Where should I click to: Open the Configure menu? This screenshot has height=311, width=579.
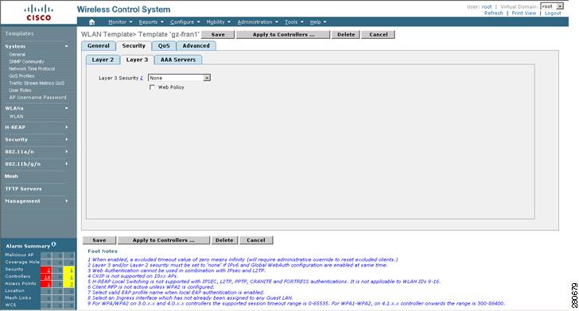[185, 22]
